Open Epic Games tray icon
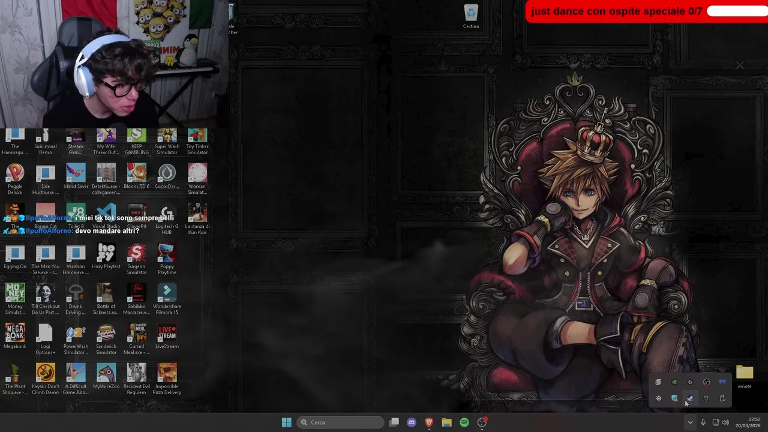Image resolution: width=768 pixels, height=432 pixels. (x=706, y=398)
